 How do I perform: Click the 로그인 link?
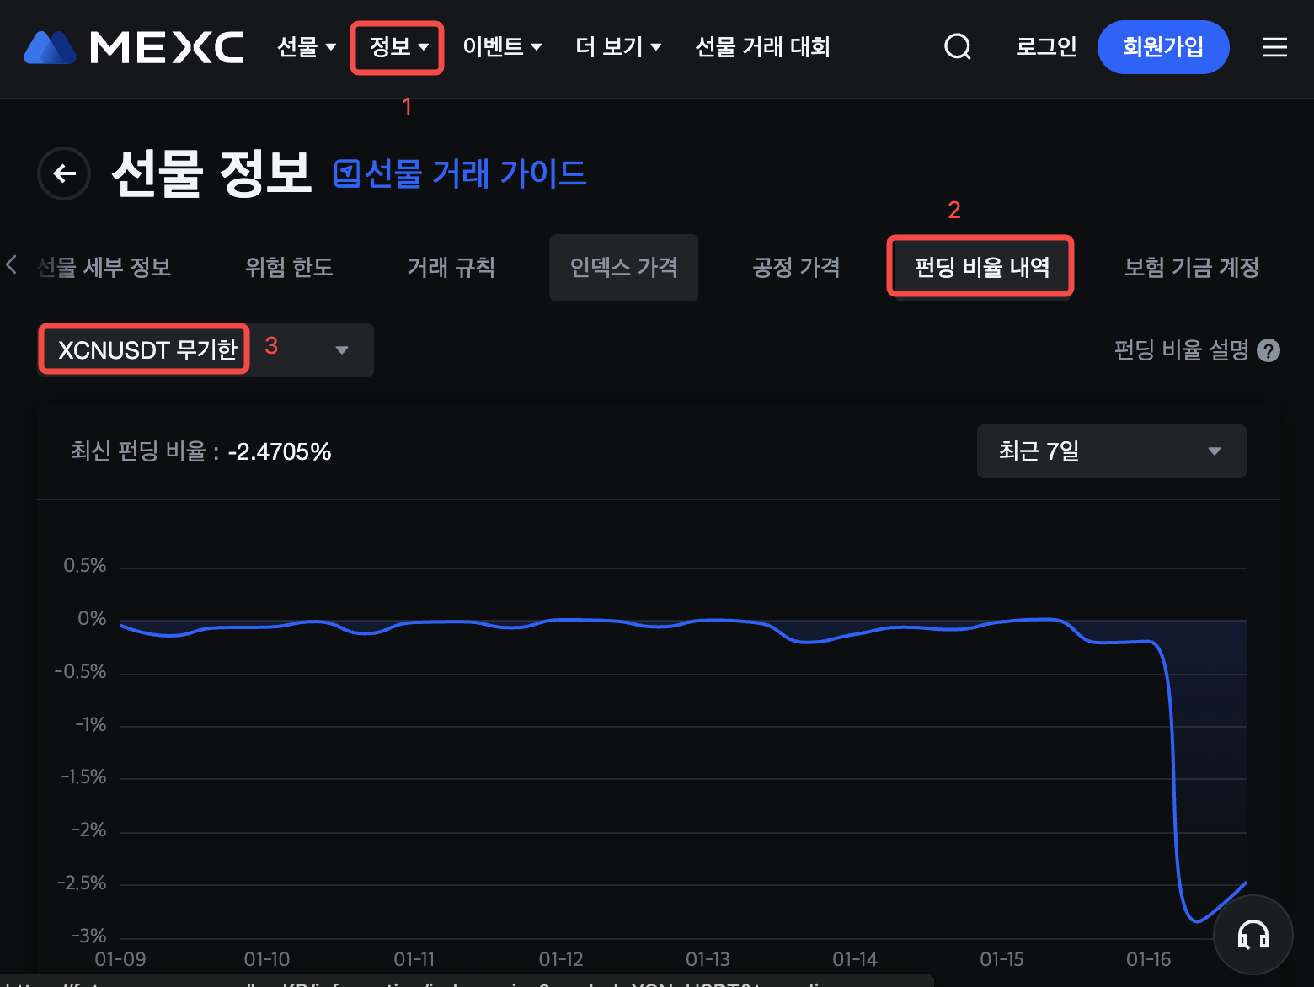click(1045, 47)
